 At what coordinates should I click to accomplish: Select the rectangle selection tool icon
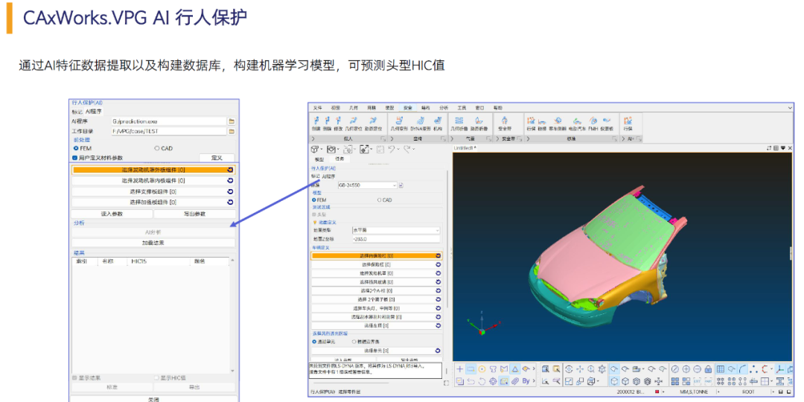tap(470, 368)
